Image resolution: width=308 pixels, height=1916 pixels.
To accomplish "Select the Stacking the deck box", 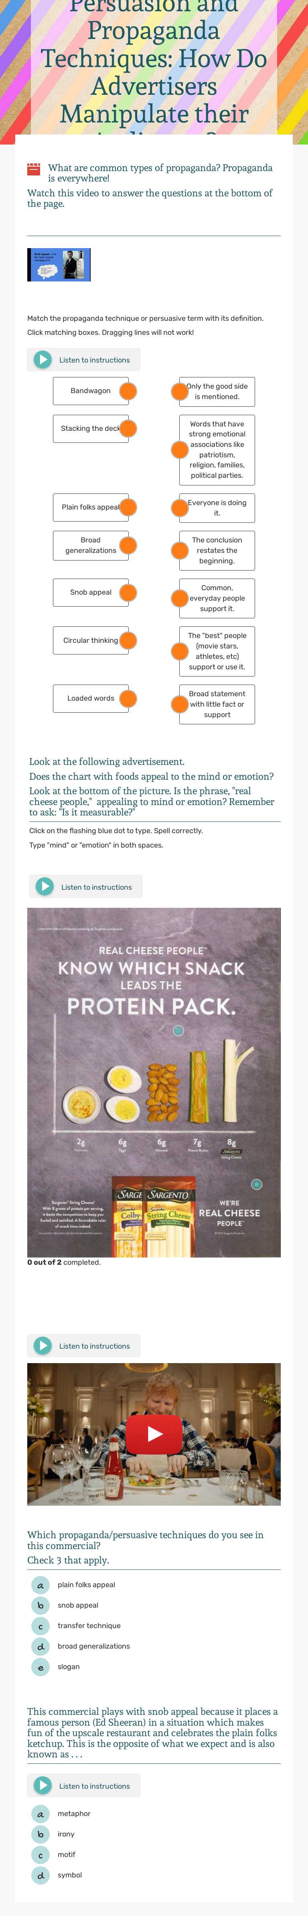I will 90,428.
